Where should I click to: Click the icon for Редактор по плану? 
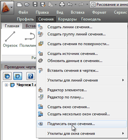coord(41,97)
